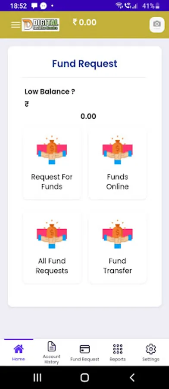Screen dimensions: 169x389
Task: Switch to the Account History tab
Action: point(51,352)
